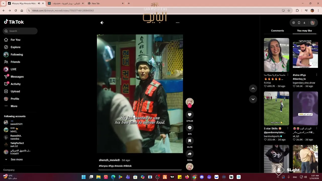
Task: Open the download desktop app icon
Action: [x=304, y=23]
